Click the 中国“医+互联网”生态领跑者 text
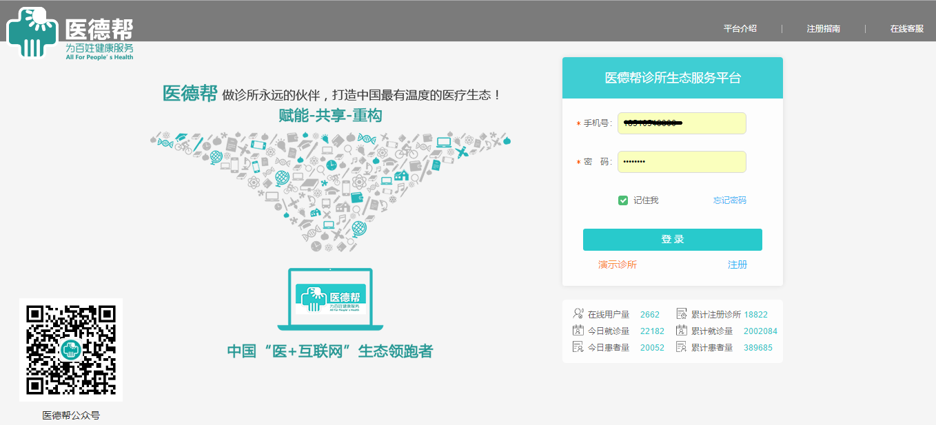Viewport: 936px width, 425px height. tap(330, 351)
